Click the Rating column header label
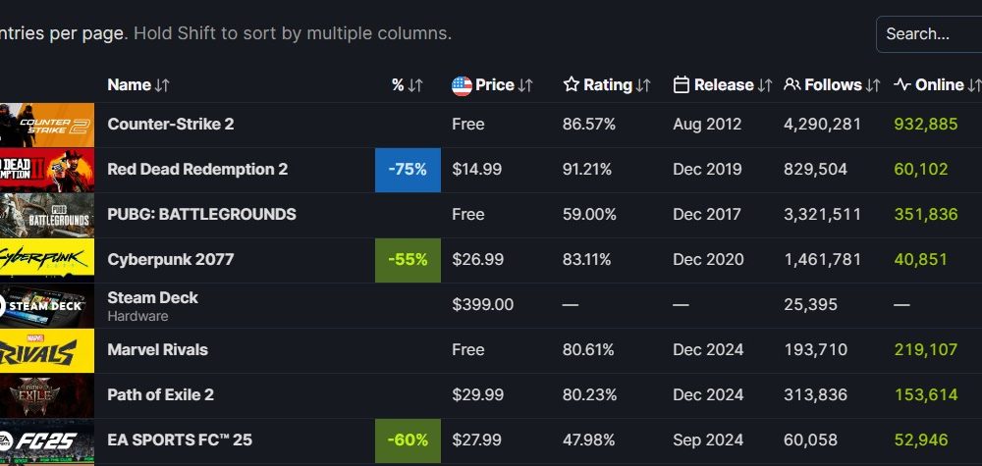The height and width of the screenshot is (466, 982). click(x=608, y=85)
